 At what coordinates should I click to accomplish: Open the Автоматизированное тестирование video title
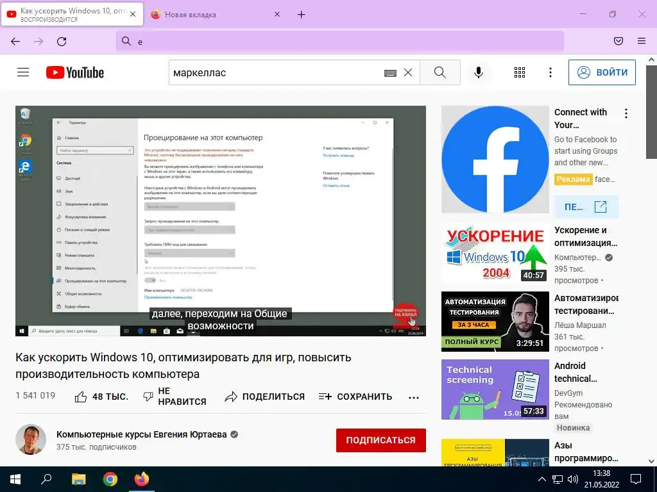(x=586, y=304)
